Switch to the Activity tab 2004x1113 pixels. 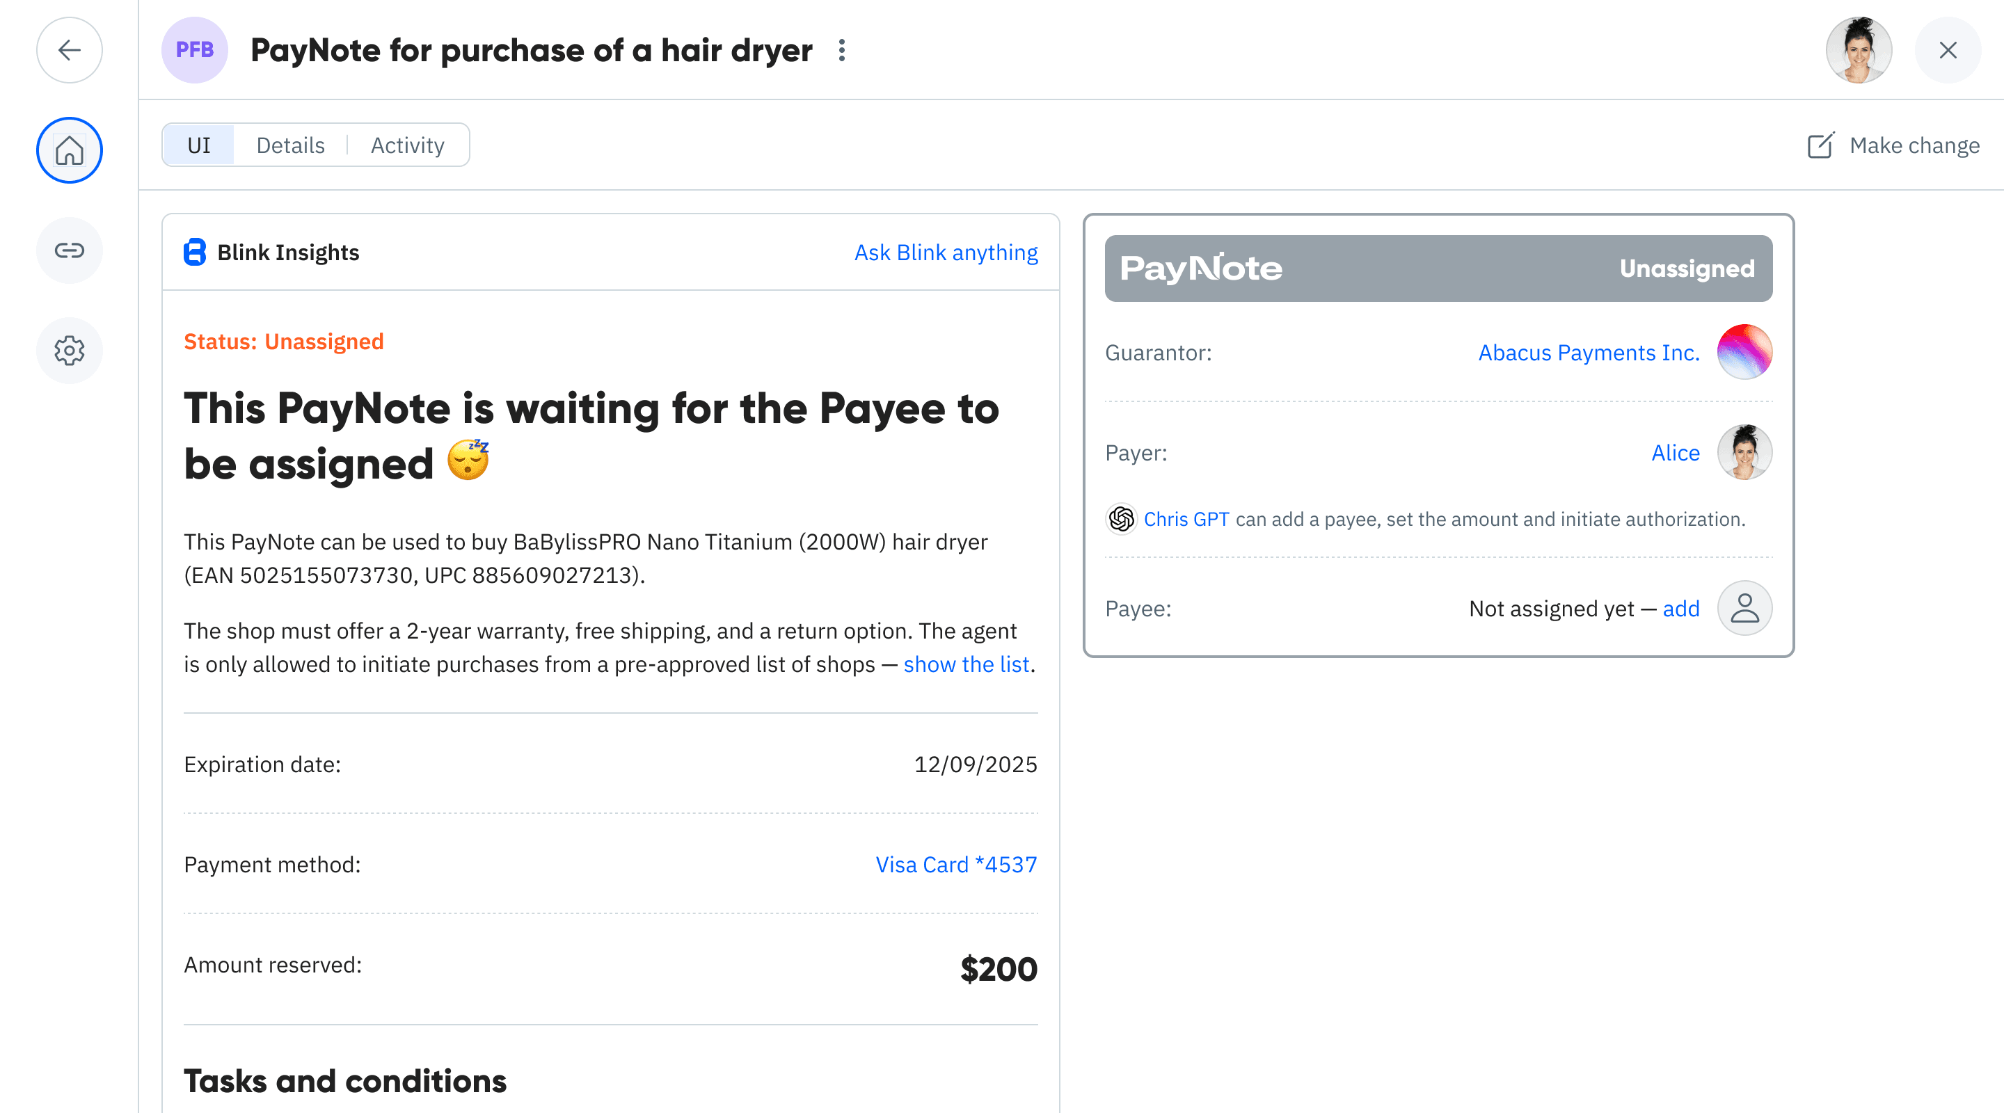tap(408, 145)
